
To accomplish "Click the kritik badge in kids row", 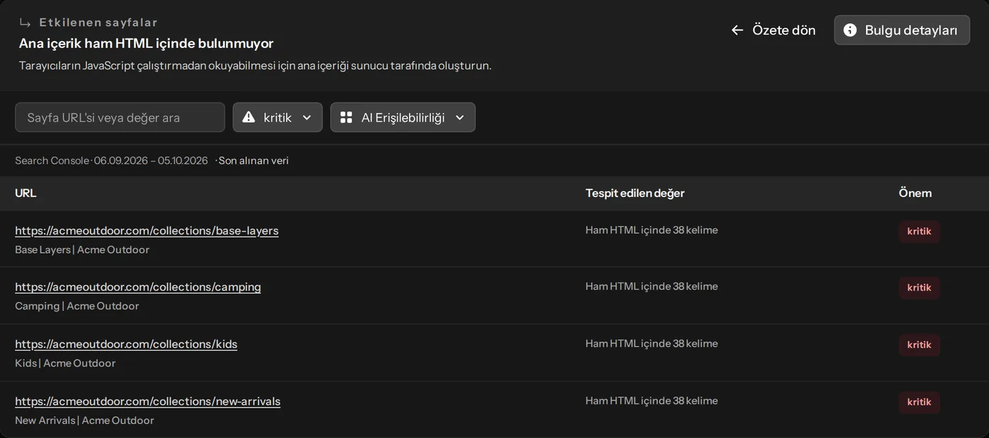I will 919,345.
